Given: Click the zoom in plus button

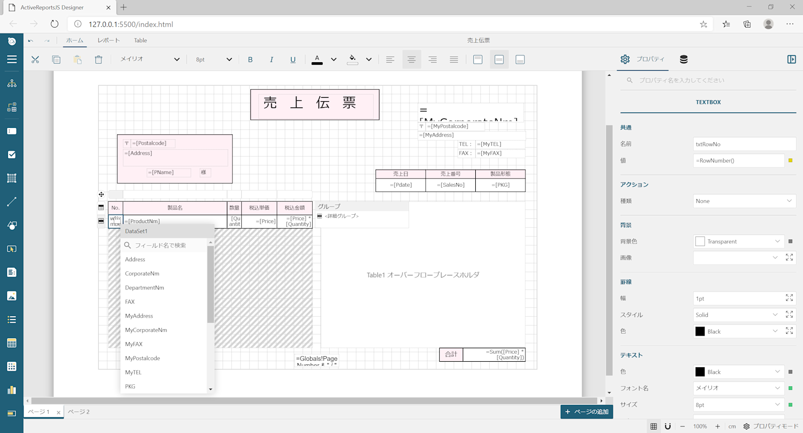Looking at the screenshot, I should [718, 426].
